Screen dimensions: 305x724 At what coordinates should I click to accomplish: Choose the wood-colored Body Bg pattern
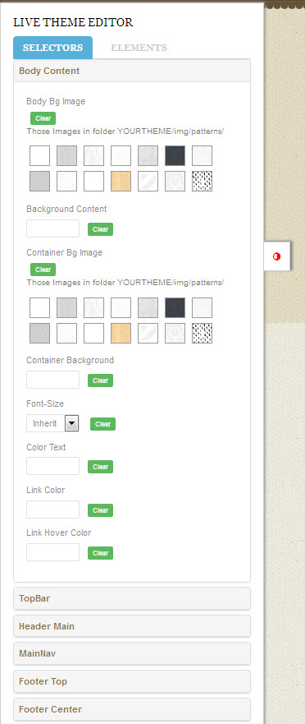click(121, 181)
